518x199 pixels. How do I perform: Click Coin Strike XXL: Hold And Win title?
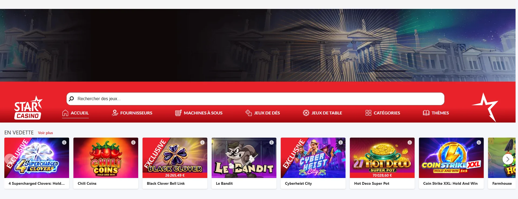pyautogui.click(x=450, y=183)
